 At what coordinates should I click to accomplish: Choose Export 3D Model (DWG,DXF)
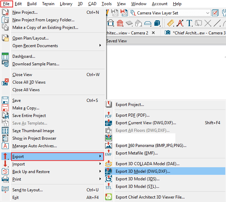[165, 171]
